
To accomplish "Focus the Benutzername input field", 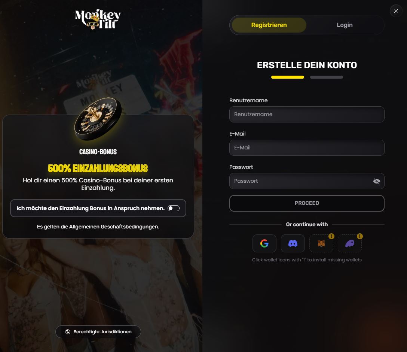I will 307,114.
